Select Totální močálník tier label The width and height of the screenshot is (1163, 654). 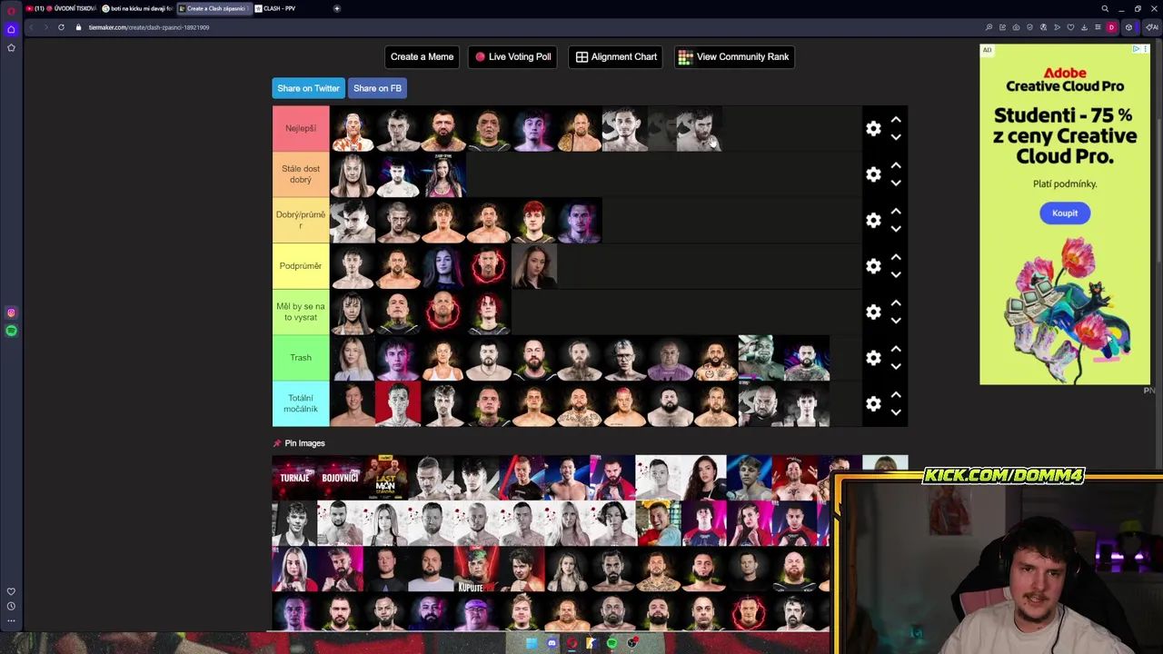301,403
